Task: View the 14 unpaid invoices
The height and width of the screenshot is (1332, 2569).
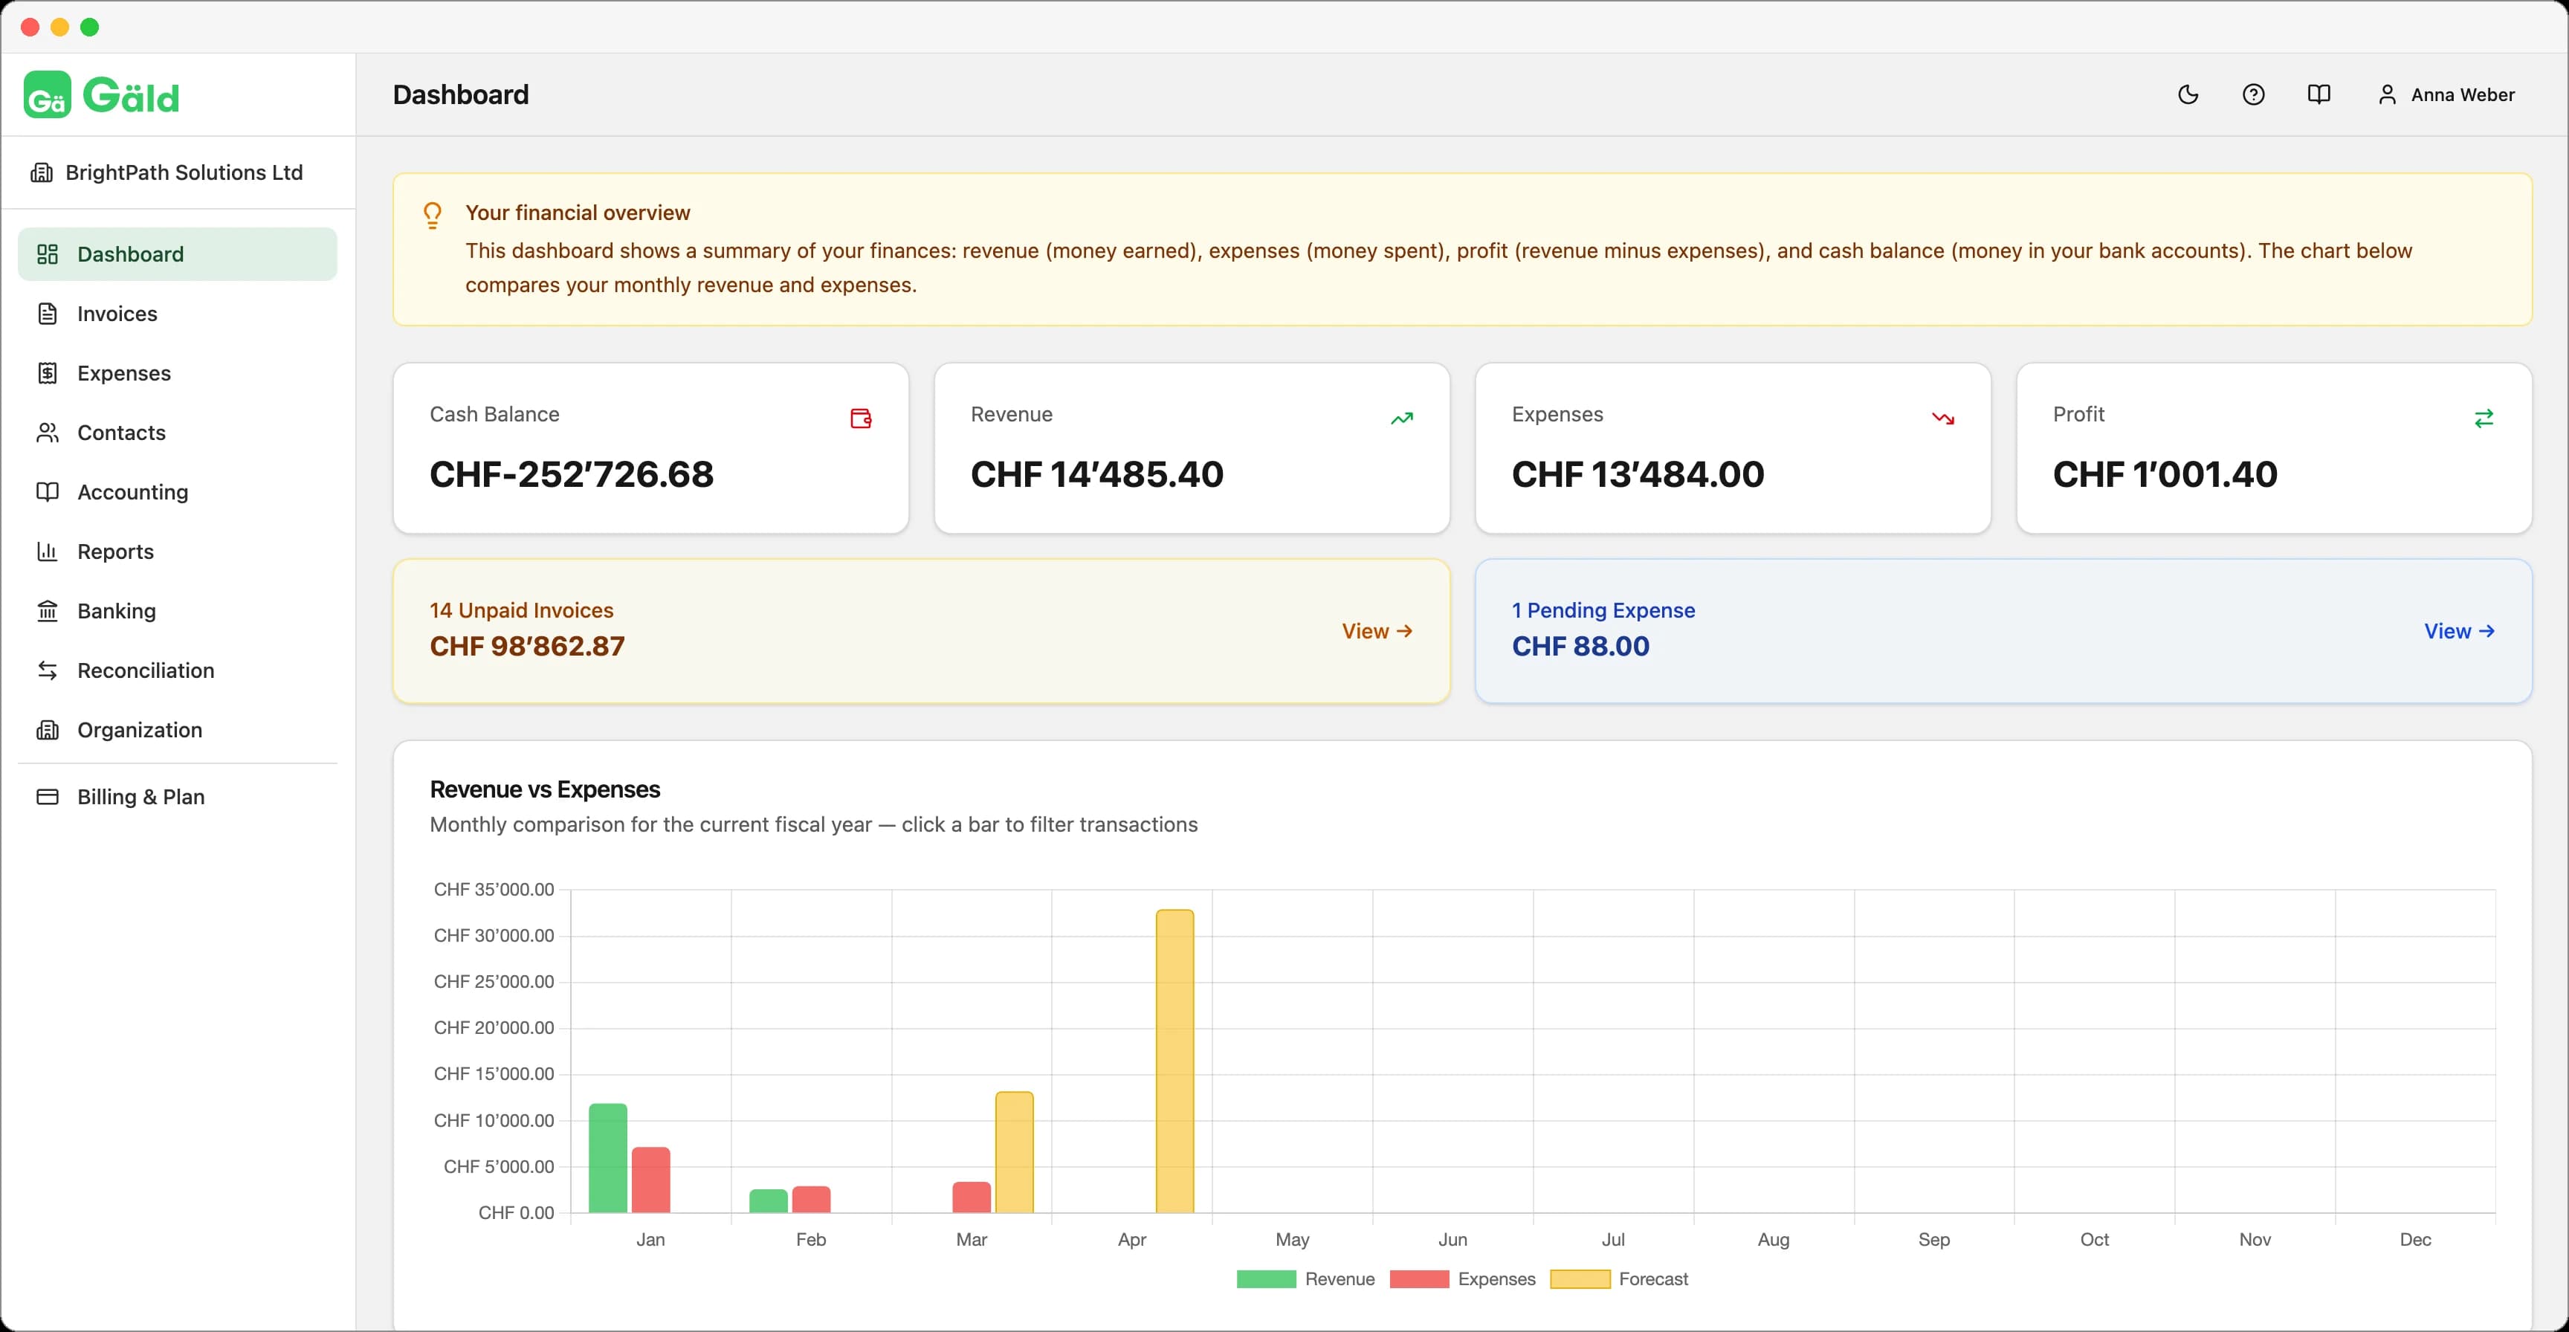Action: pyautogui.click(x=1377, y=630)
